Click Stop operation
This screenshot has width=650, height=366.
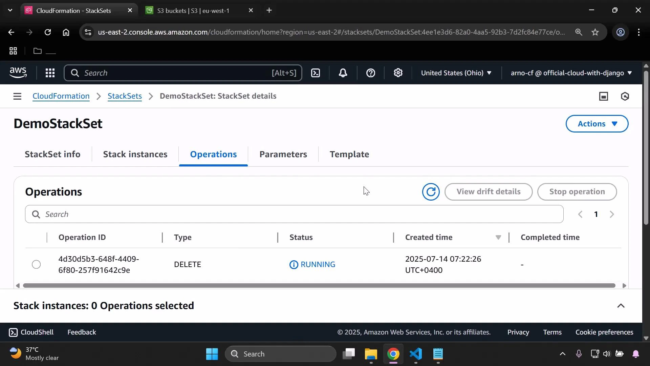pos(577,191)
